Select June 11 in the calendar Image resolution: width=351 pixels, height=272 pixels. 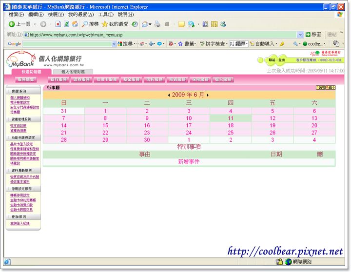tap(231, 118)
